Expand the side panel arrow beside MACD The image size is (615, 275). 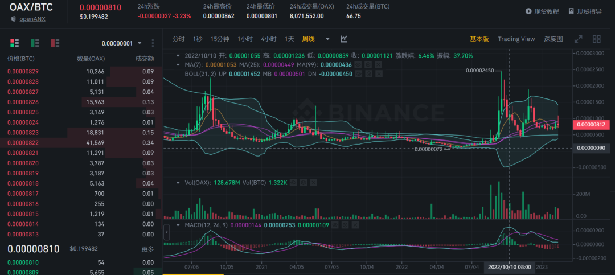[166, 232]
